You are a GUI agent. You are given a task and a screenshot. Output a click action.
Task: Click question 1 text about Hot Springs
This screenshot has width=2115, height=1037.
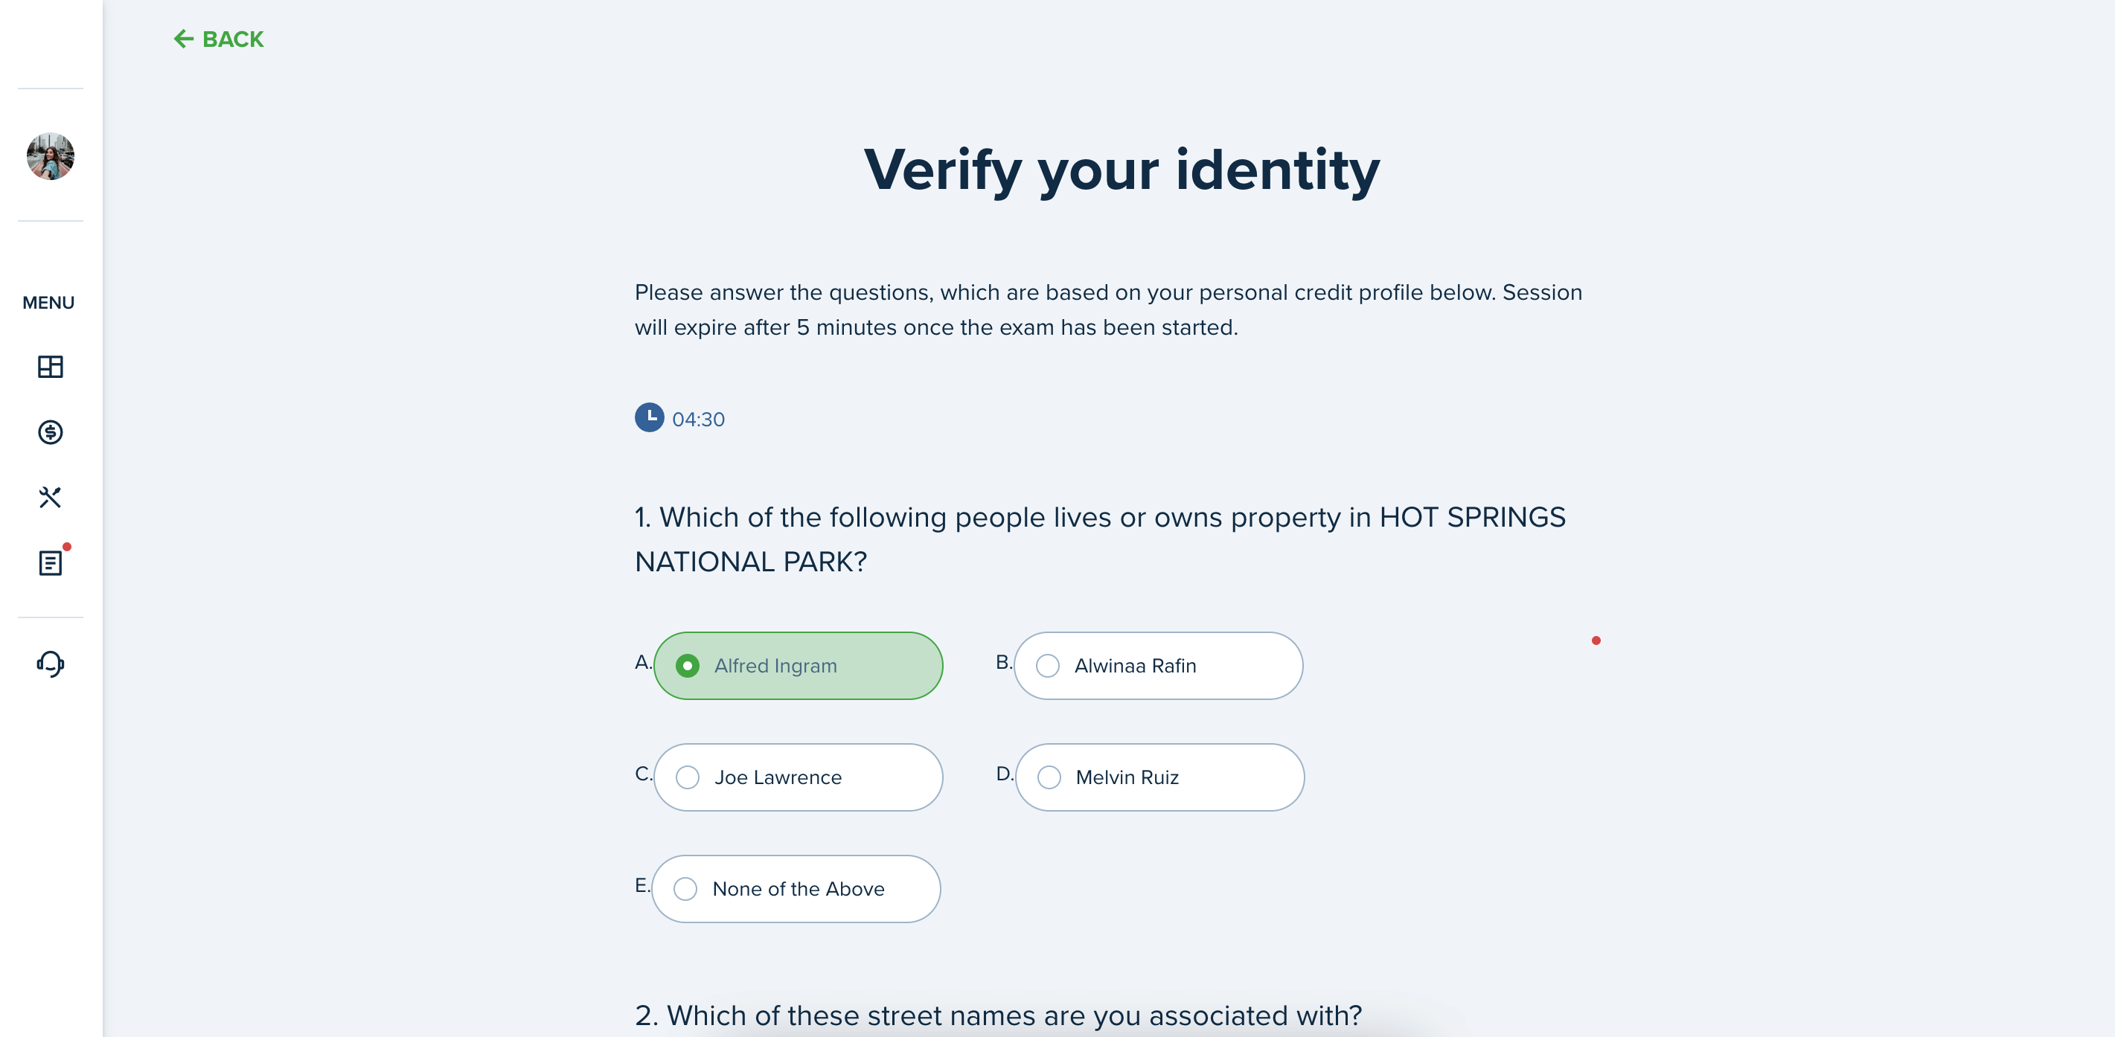(1100, 539)
